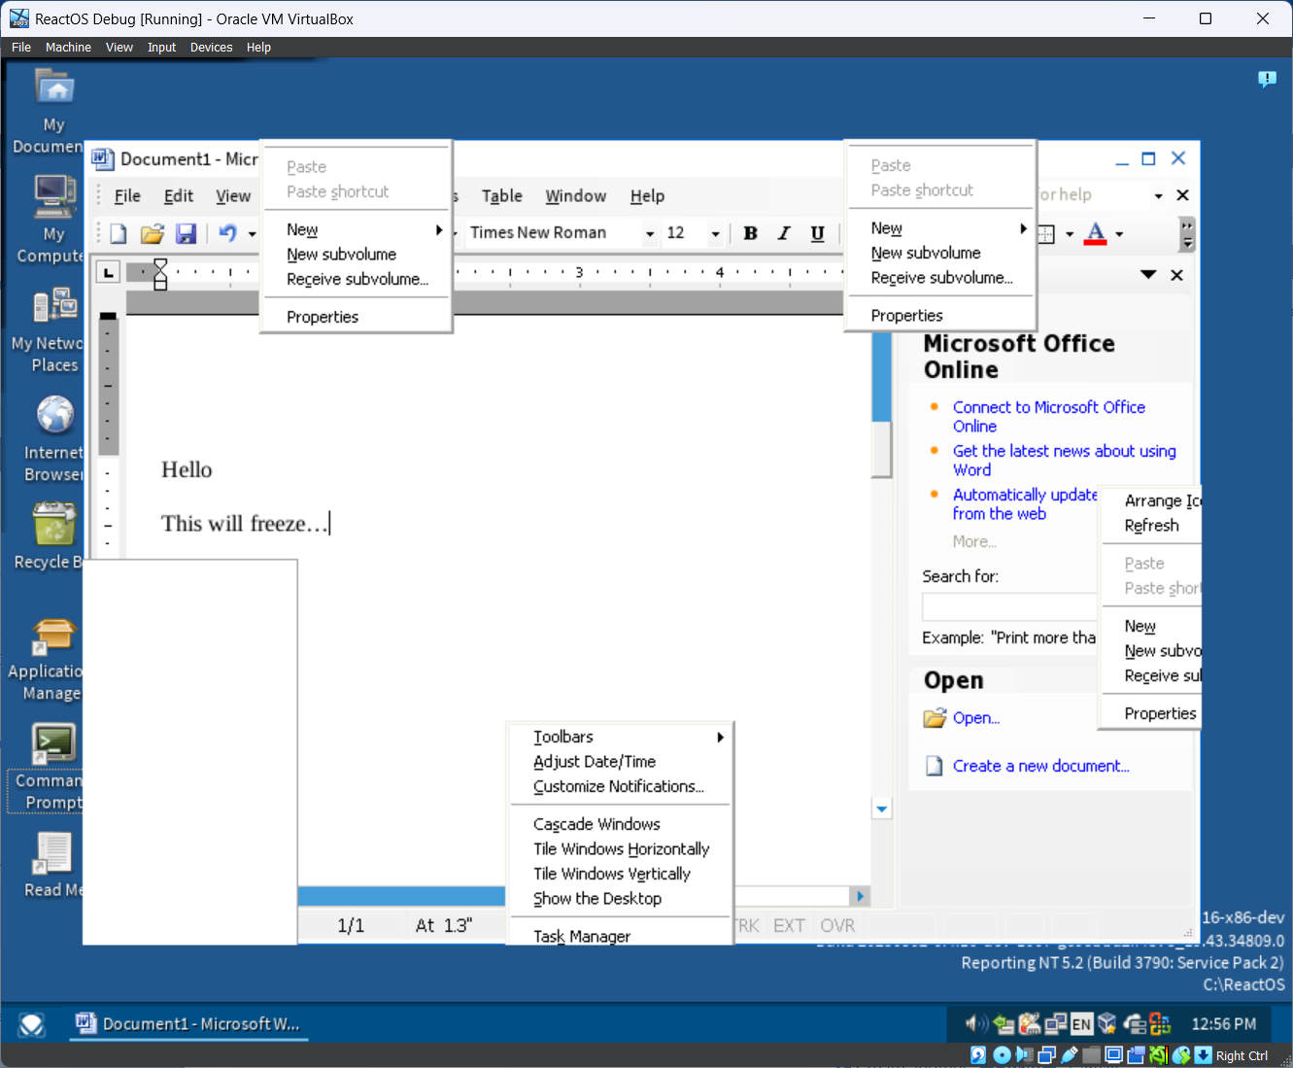
Task: Click the Open folder icon in Word's toolbar
Action: click(x=153, y=233)
